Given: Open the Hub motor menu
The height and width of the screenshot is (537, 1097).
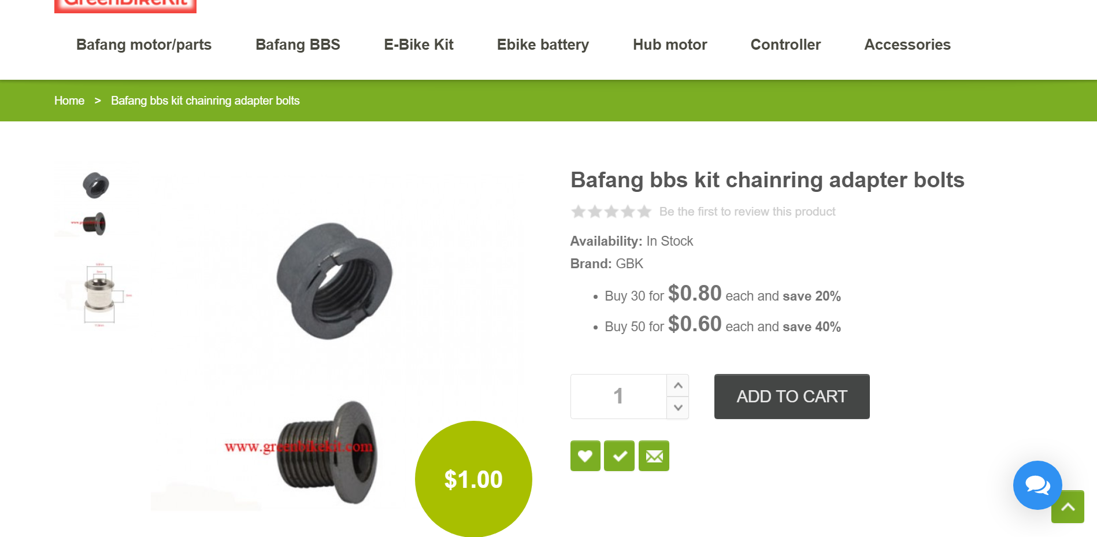Looking at the screenshot, I should (x=670, y=45).
